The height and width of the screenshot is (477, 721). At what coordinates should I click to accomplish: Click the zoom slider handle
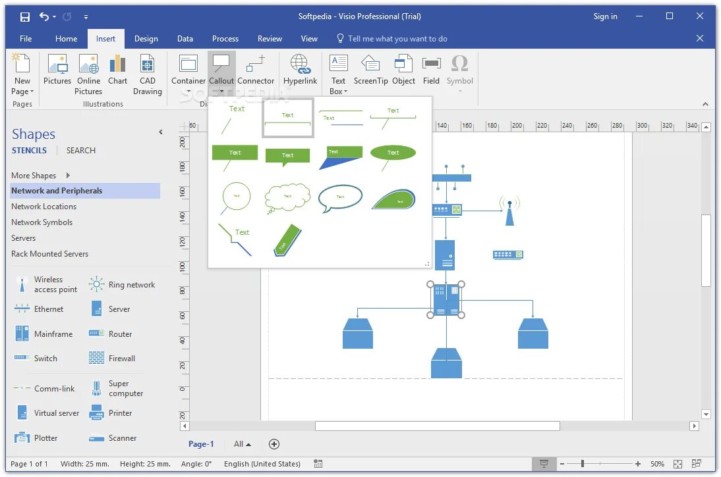pyautogui.click(x=582, y=464)
